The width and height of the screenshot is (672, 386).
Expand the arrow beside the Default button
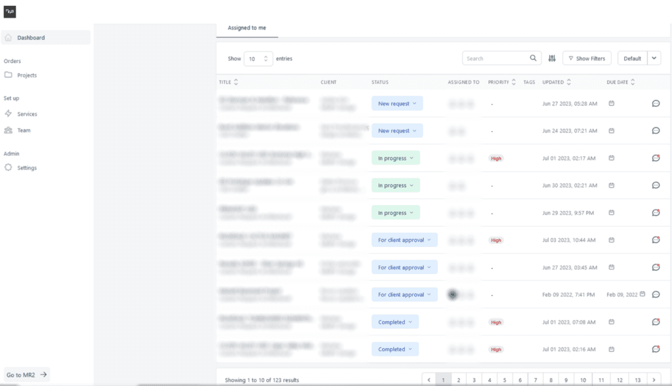point(654,58)
